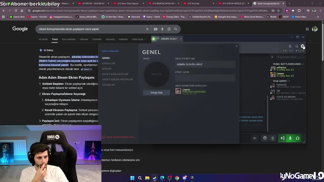324x182 pixels.
Task: Click the Etiket Satırı input field
Action: point(205,78)
